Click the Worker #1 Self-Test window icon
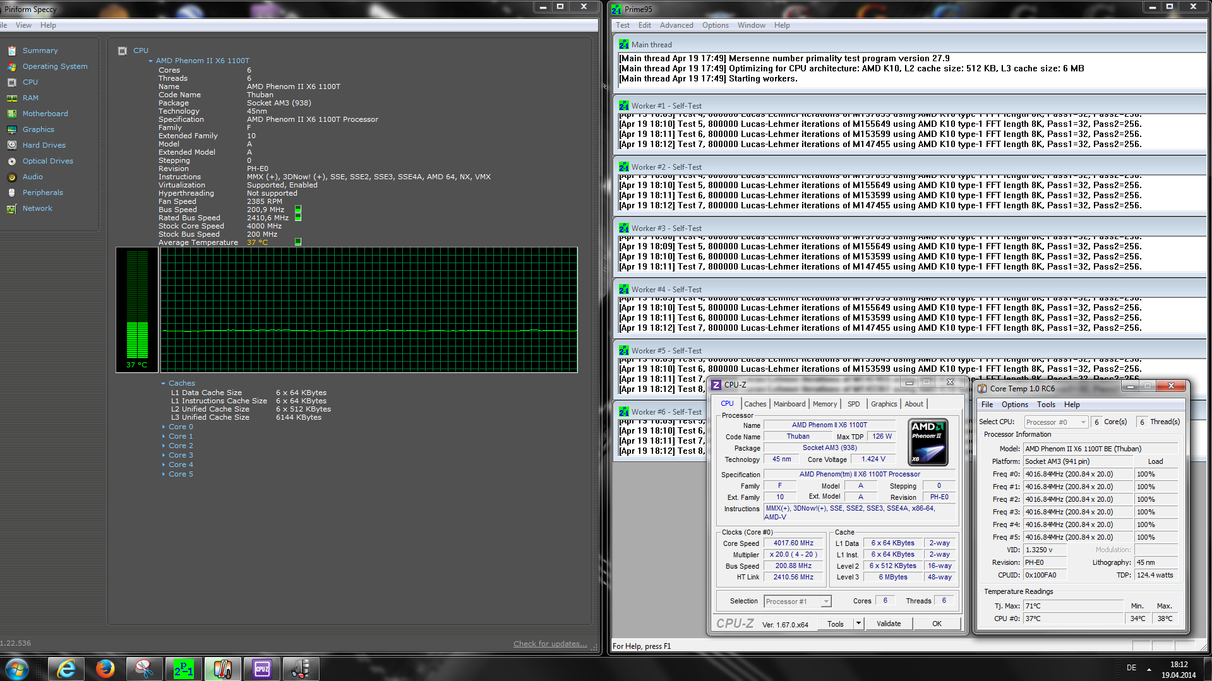This screenshot has width=1212, height=681. (624, 105)
